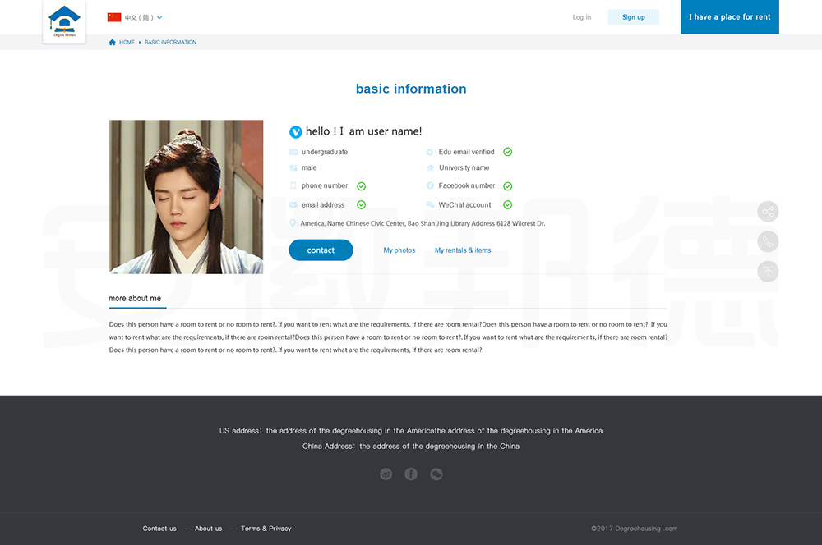
Task: Click the checkmark next to phone number
Action: pyautogui.click(x=362, y=186)
